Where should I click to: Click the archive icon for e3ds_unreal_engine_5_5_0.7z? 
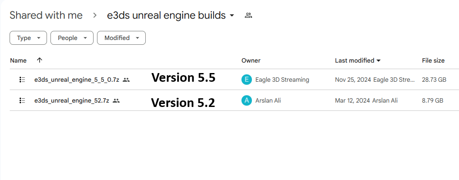(23, 80)
